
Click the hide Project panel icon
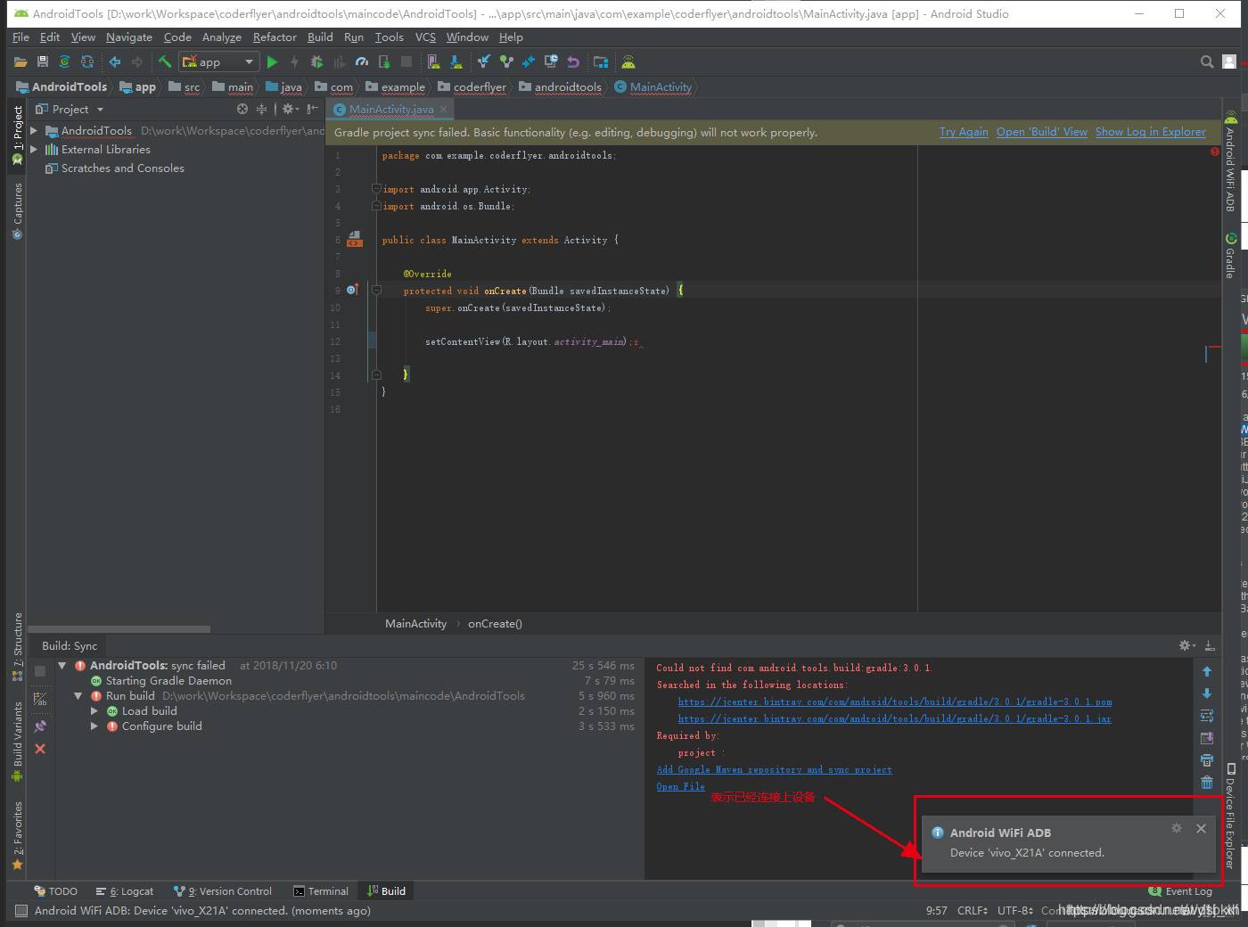coord(312,109)
